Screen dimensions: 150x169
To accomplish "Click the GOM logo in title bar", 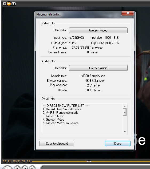I will click(x=9, y=4).
